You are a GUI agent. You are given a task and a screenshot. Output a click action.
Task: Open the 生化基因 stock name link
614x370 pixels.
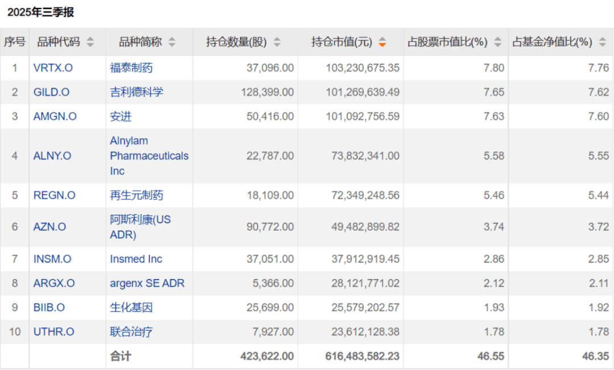click(131, 307)
